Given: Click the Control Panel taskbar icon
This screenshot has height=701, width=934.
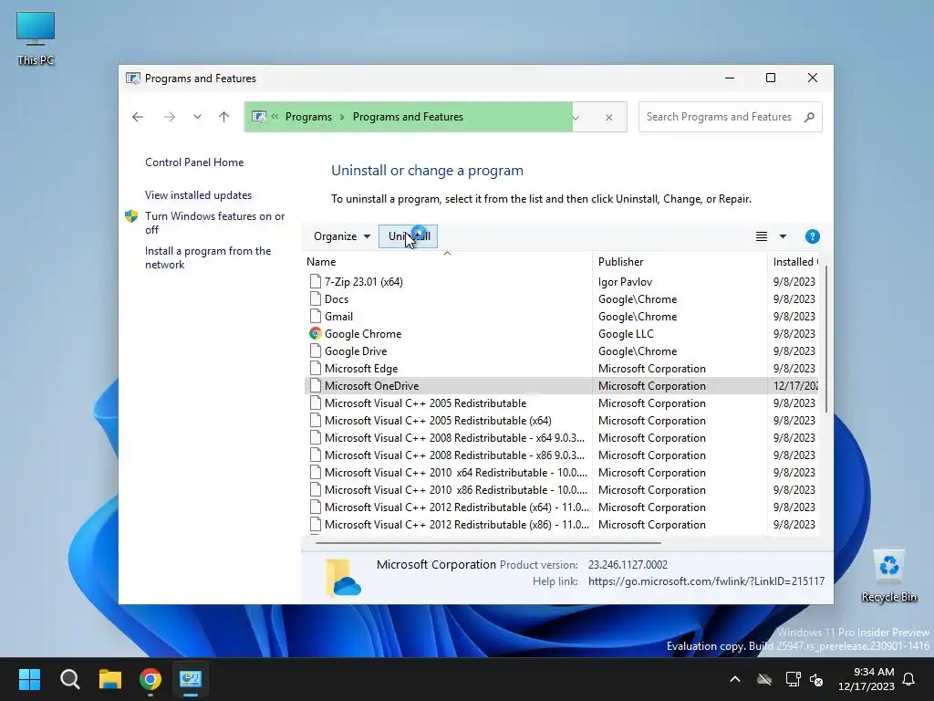Looking at the screenshot, I should (191, 679).
